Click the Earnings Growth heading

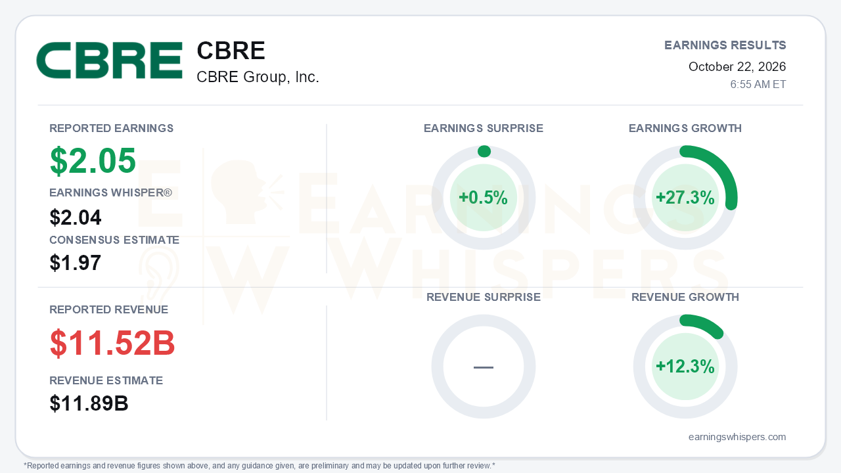pyautogui.click(x=685, y=129)
